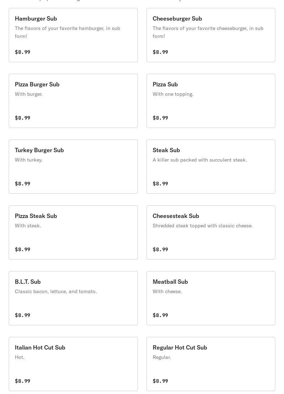284x394 pixels.
Task: Click the B.L.T. Sub description text
Action: tap(56, 291)
